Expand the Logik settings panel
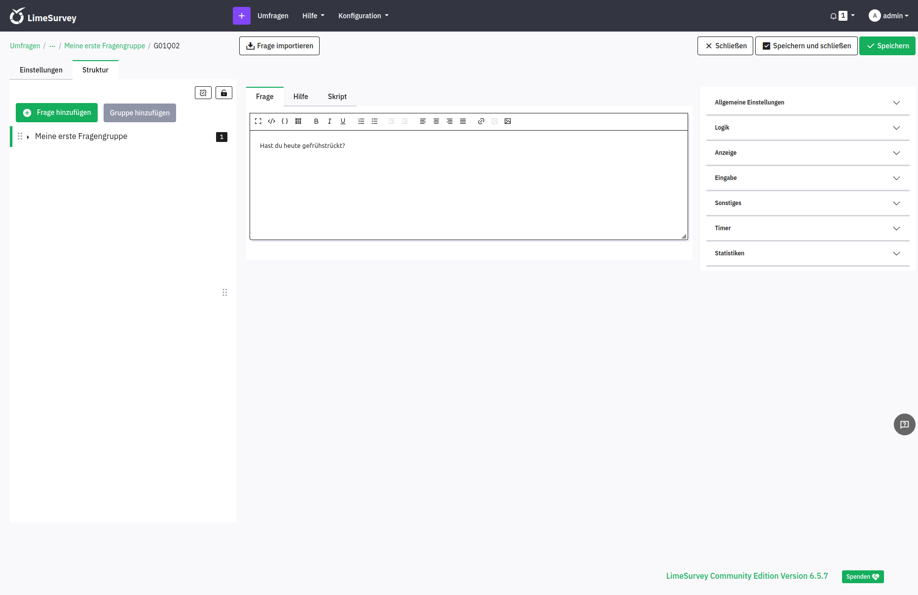The image size is (918, 595). [807, 128]
